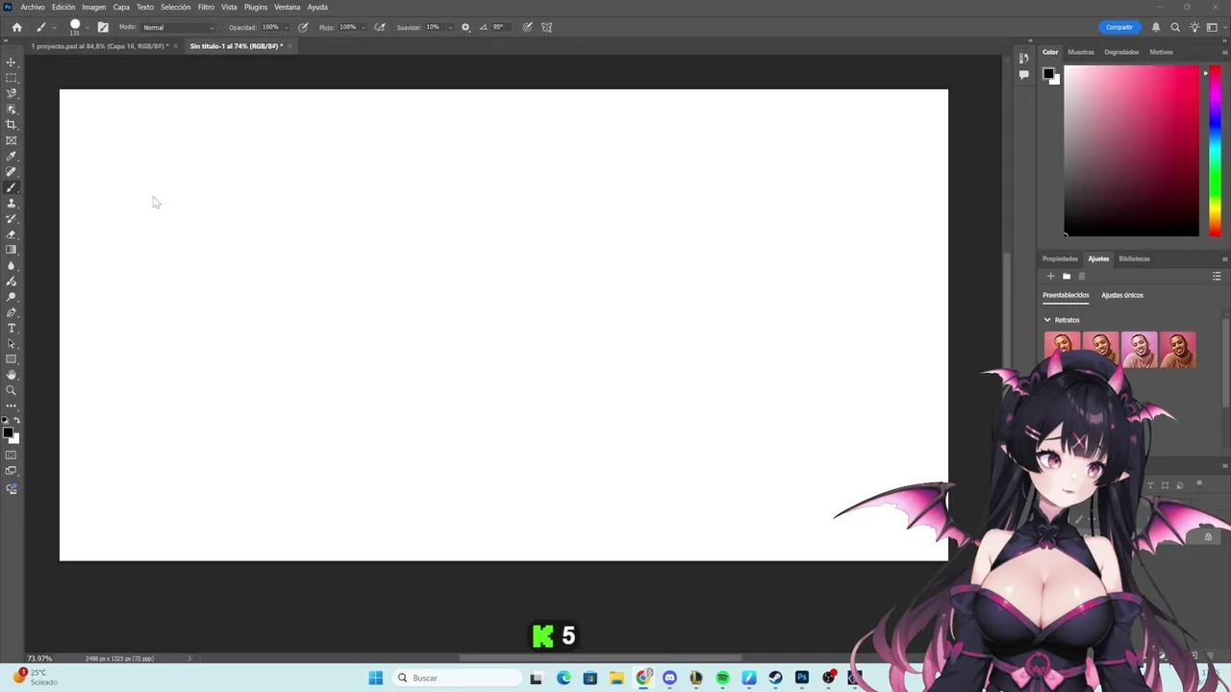The width and height of the screenshot is (1231, 692).
Task: Toggle pressure control for brush size
Action: [x=527, y=27]
